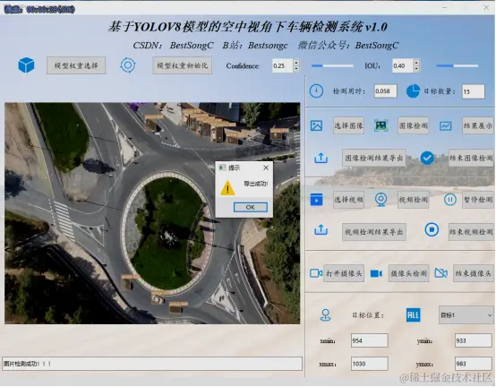Click the solid blue camera detection icon
The image size is (496, 387).
pos(376,273)
